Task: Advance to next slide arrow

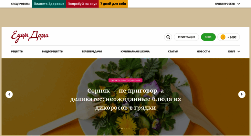Action: pos(242,95)
